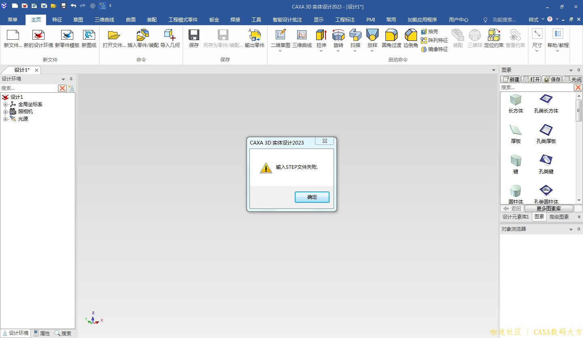Expand the 光源 light source node
This screenshot has height=338, width=583.
coord(6,119)
